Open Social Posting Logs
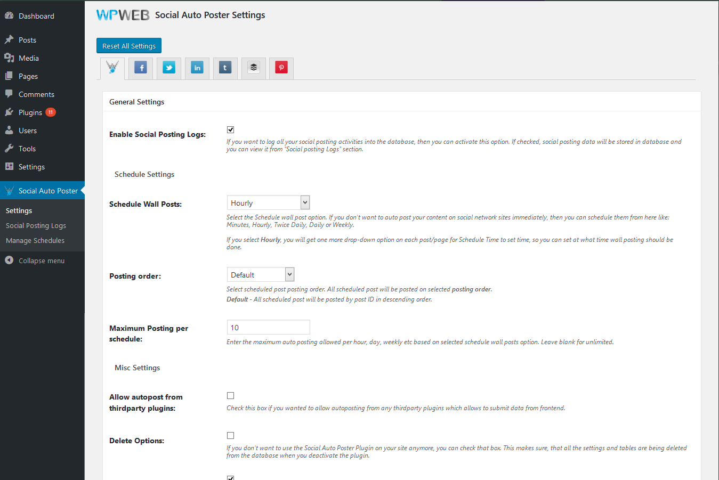Viewport: 719px width, 480px height. pos(36,225)
